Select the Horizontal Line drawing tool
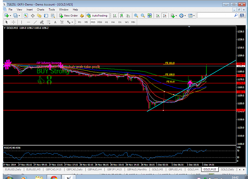 (x=28, y=22)
